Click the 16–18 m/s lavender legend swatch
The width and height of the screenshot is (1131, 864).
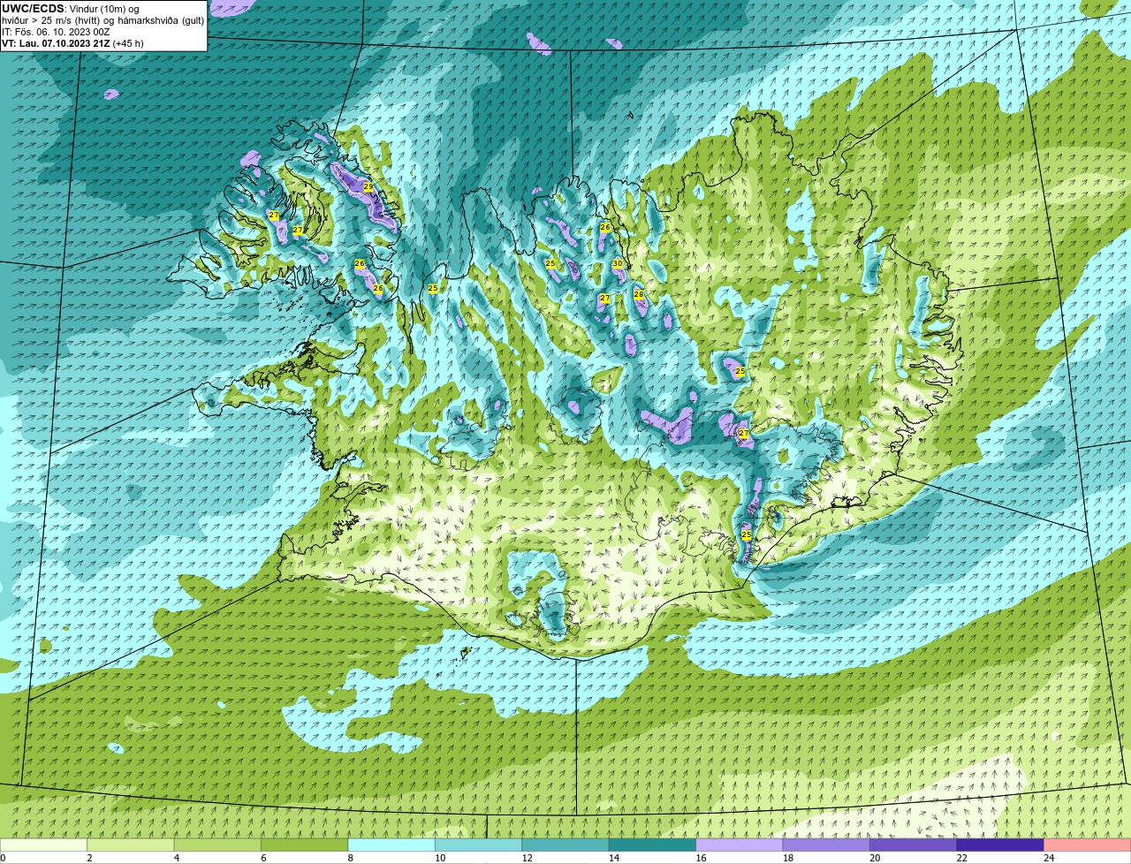coord(740,845)
